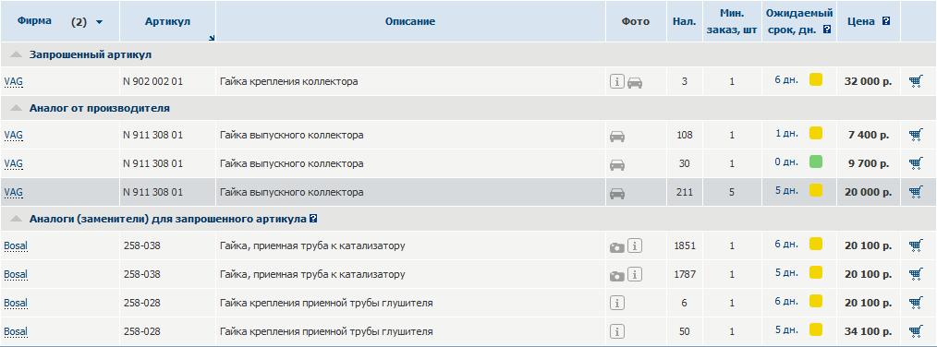This screenshot has width=937, height=347.
Task: Select highlighted row with 211 in stock
Action: point(468,192)
